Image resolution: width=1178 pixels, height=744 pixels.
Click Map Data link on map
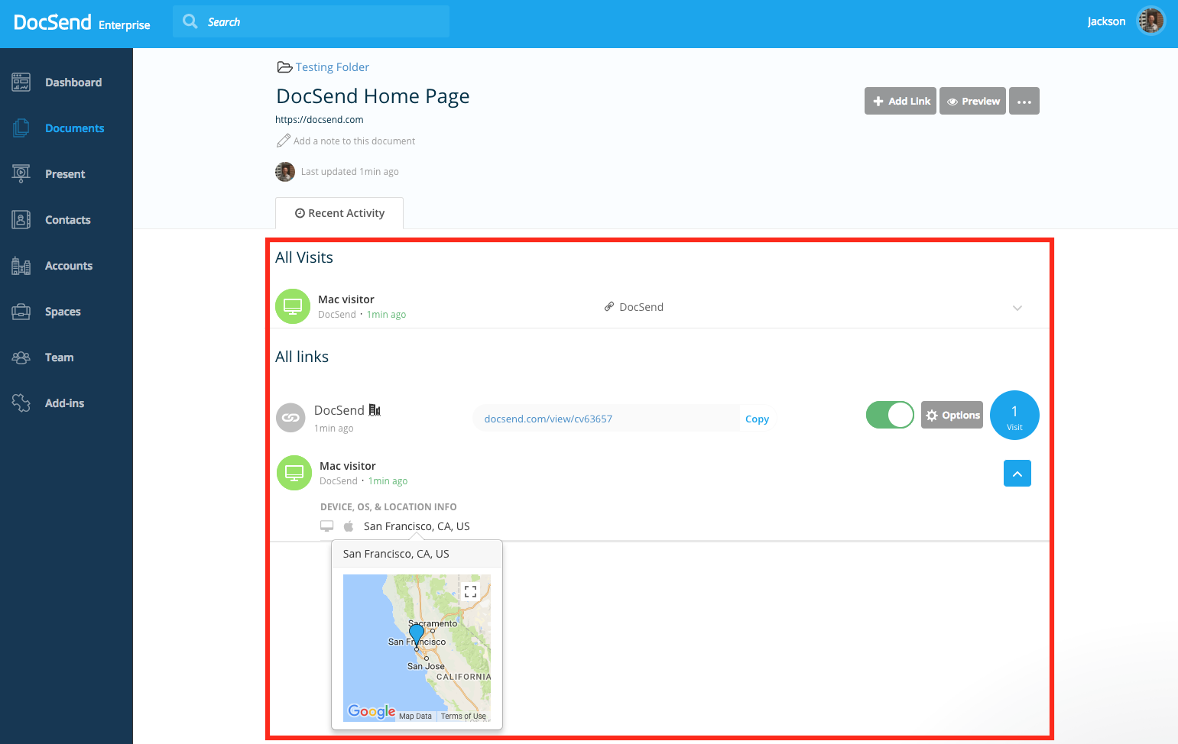click(415, 717)
